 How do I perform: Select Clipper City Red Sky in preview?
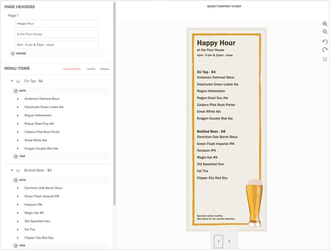(x=212, y=178)
